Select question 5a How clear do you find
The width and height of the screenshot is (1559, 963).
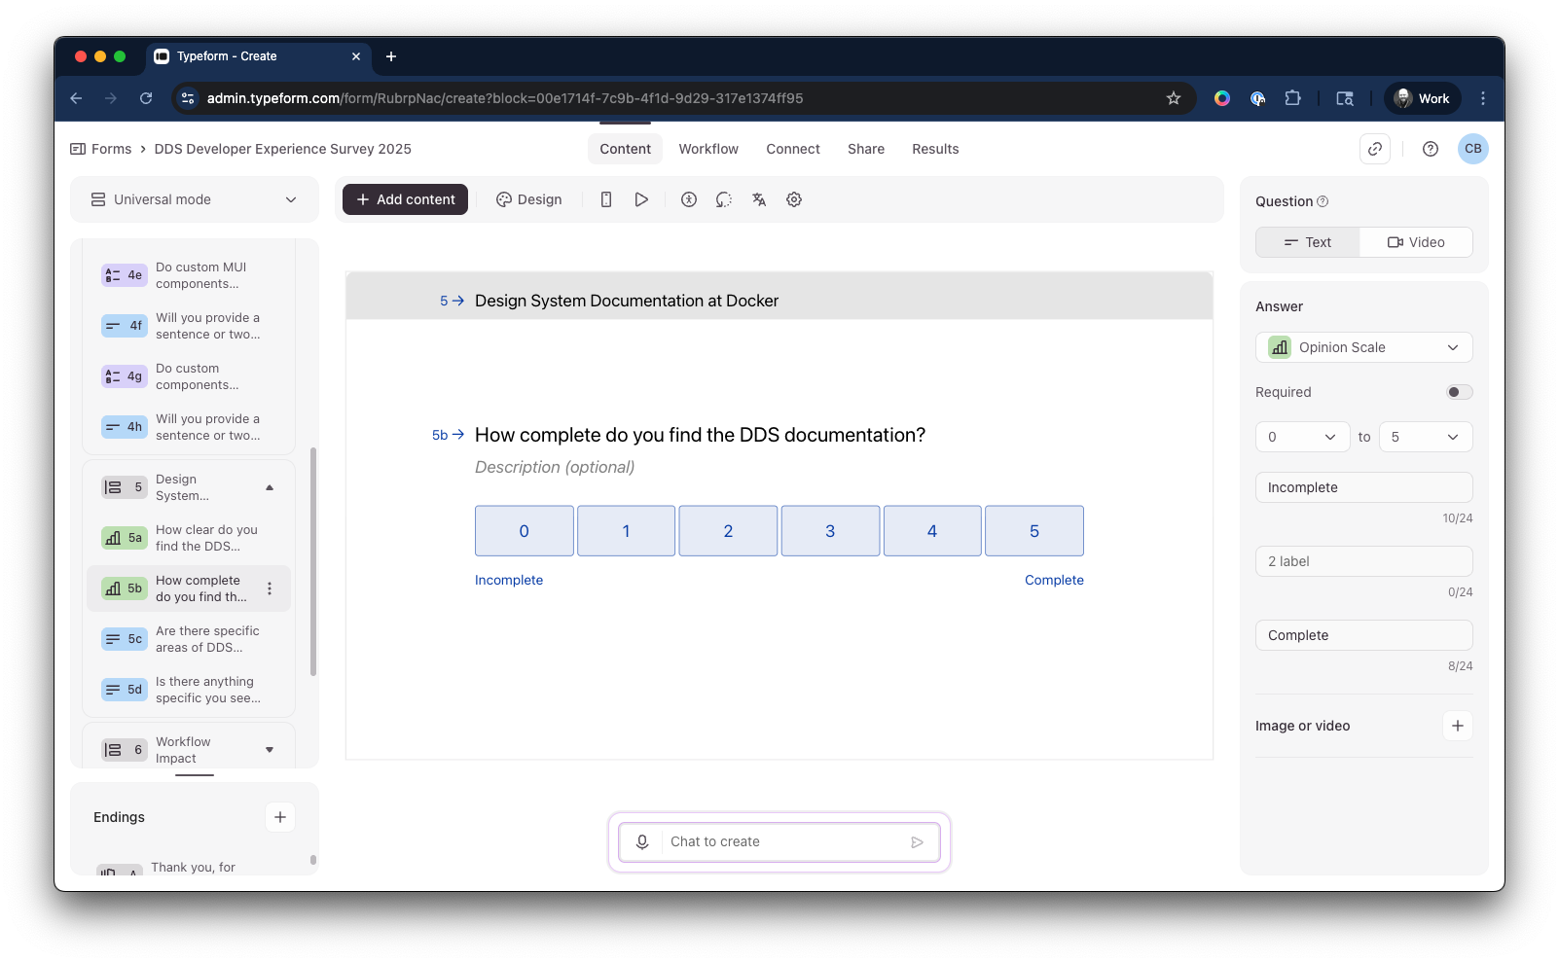point(189,538)
